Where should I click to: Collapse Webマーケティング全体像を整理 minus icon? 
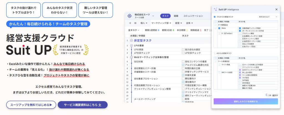(x=131, y=57)
